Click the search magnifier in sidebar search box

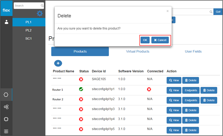(42, 6)
